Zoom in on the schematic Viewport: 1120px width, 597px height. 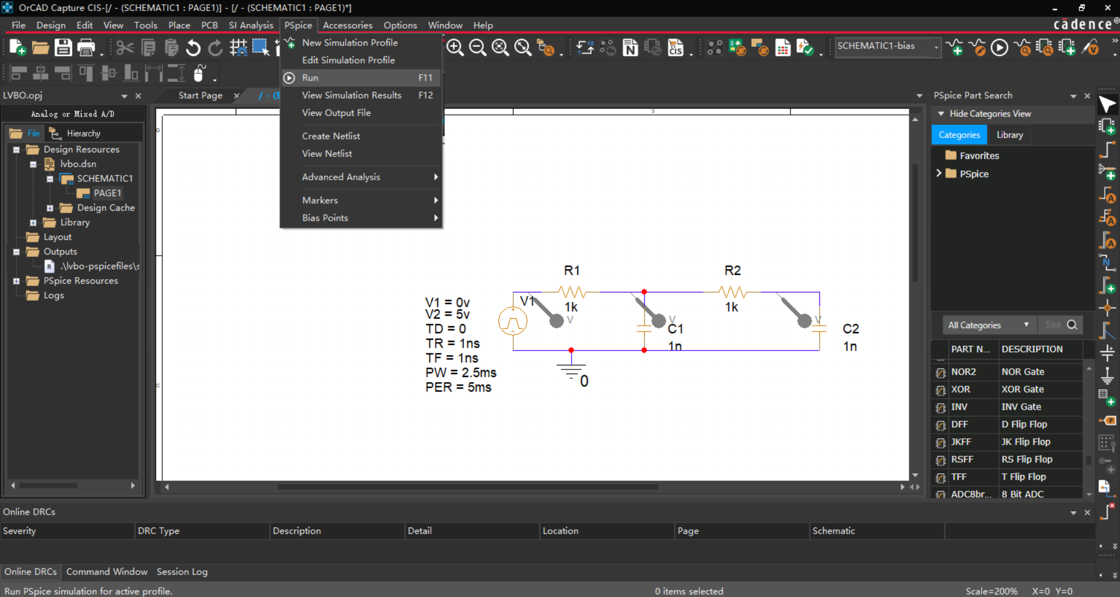455,47
